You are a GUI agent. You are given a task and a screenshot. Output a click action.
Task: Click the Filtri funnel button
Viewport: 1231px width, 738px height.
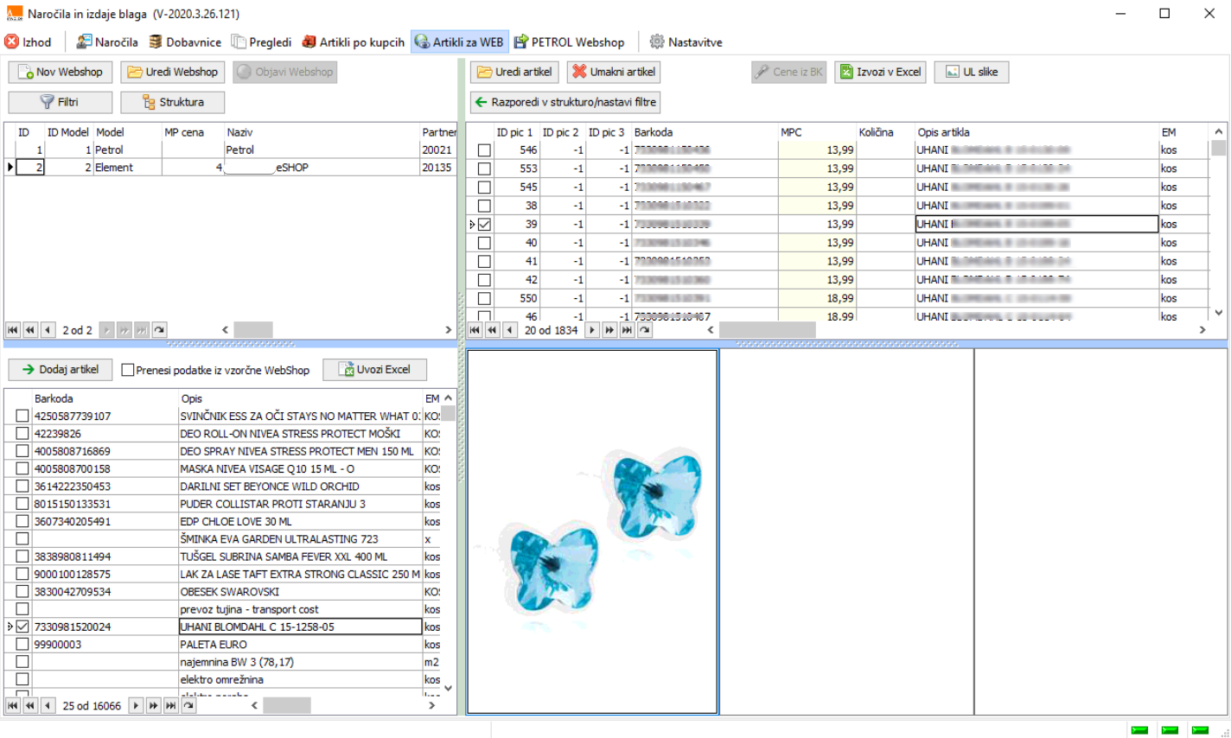60,102
